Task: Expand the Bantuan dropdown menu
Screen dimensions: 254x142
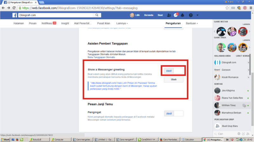Action: pos(192,23)
